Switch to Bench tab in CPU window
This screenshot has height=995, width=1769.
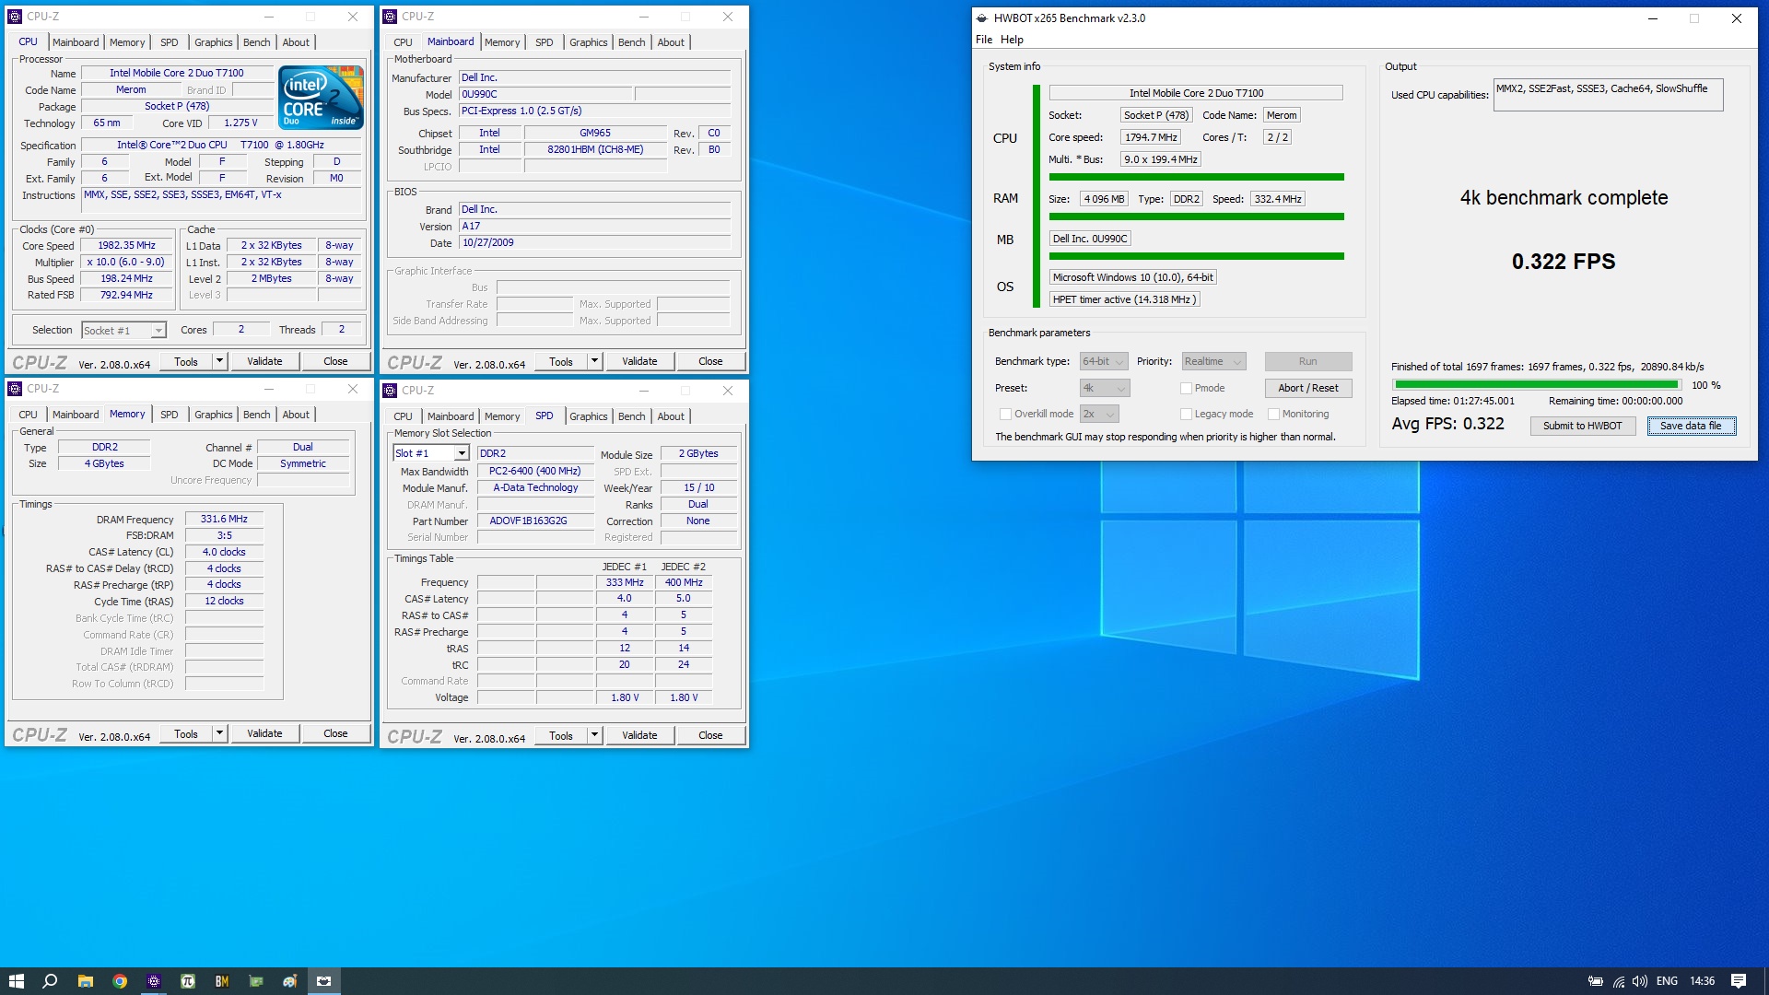pos(256,42)
